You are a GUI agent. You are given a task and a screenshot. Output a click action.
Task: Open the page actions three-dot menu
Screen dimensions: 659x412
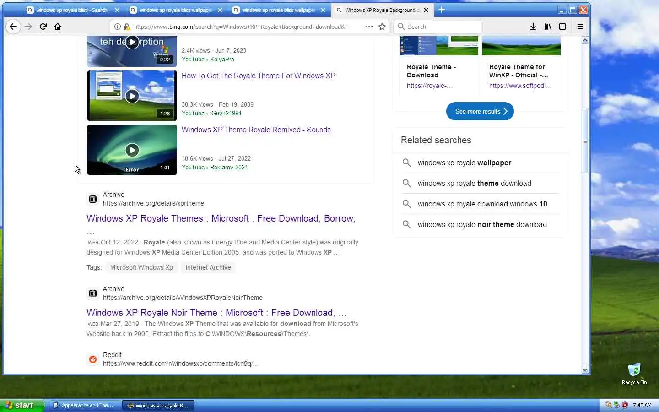click(x=369, y=27)
